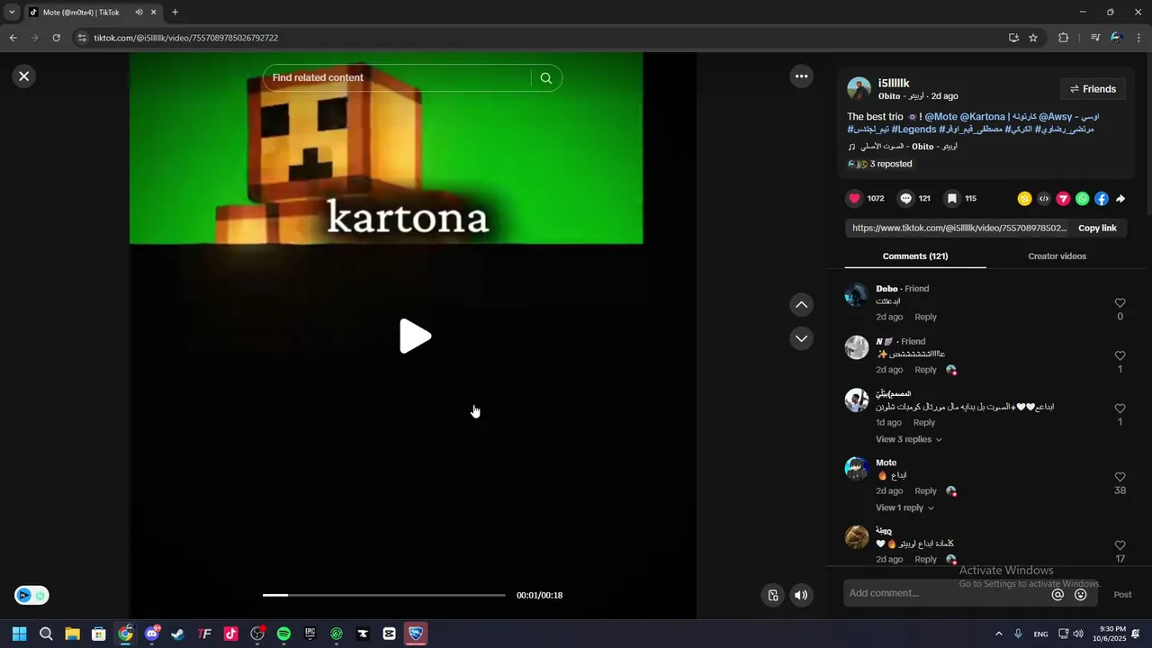Open a new browser tab
The image size is (1152, 648).
pyautogui.click(x=175, y=13)
